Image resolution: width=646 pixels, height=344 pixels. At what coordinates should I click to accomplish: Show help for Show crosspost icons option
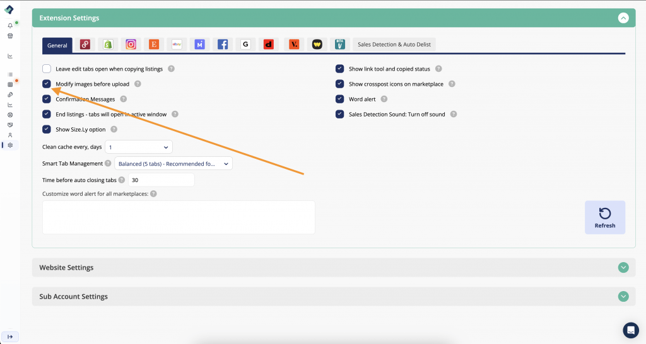[x=452, y=84]
